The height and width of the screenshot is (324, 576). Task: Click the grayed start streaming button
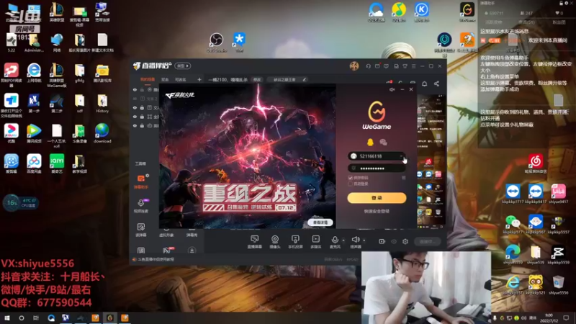point(428,241)
